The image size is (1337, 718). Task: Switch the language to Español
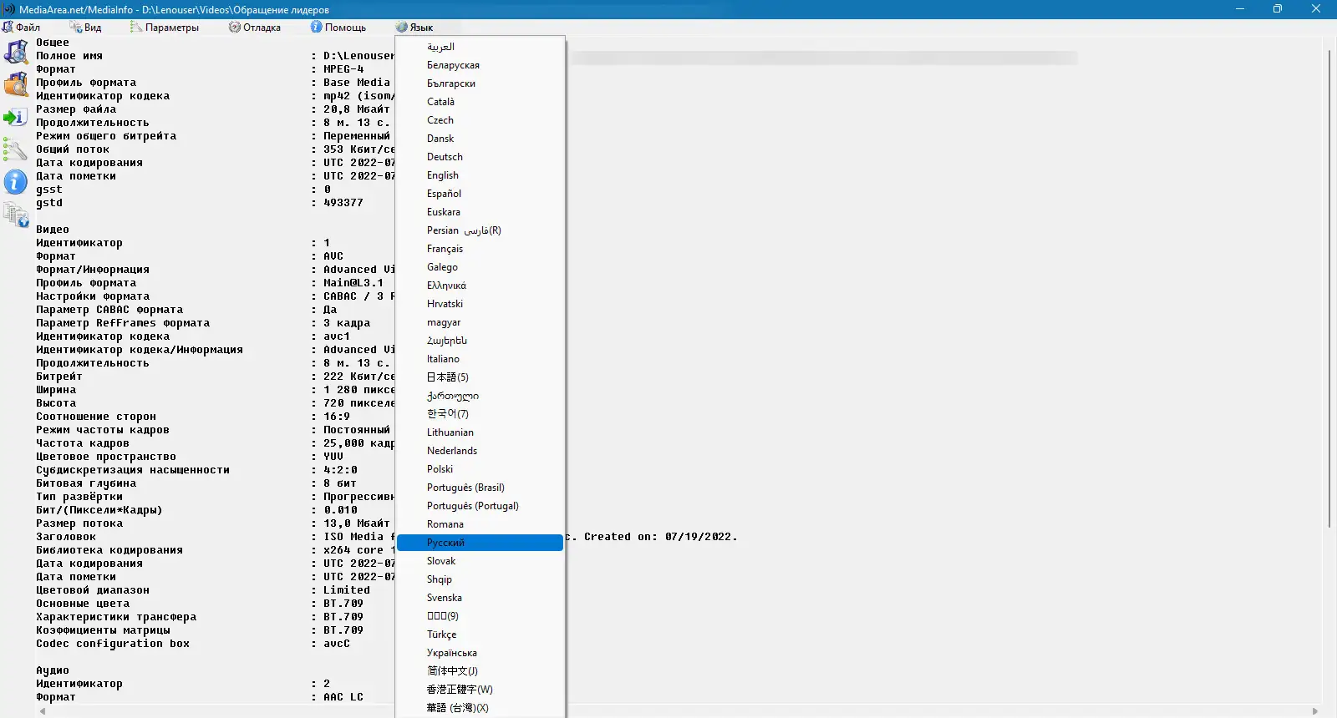480,194
